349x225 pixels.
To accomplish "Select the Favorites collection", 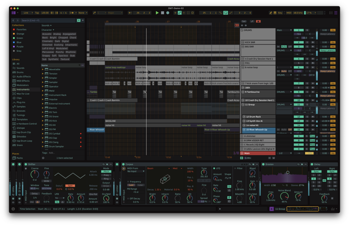I will pyautogui.click(x=22, y=30).
